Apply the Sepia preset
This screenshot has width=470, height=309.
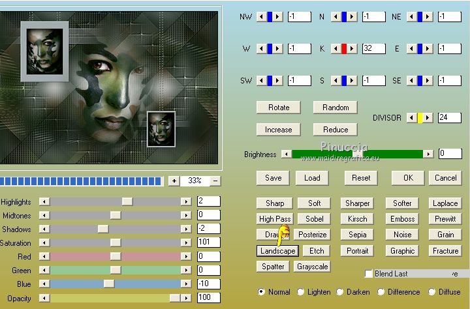tap(357, 235)
